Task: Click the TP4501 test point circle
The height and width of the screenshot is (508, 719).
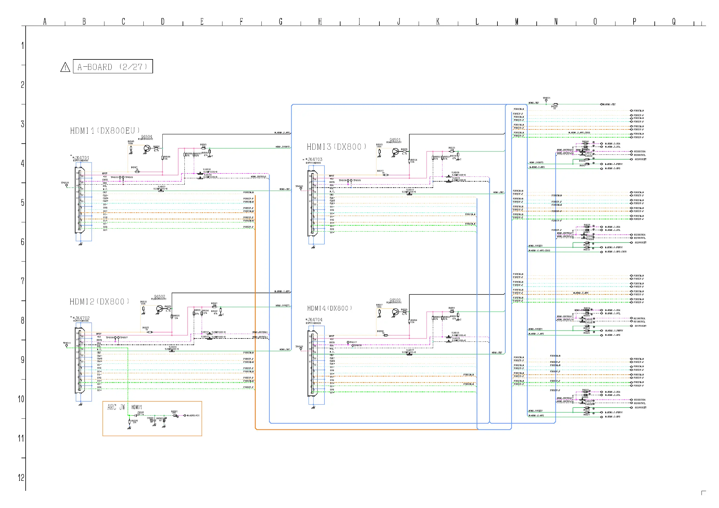Action: coord(546,100)
